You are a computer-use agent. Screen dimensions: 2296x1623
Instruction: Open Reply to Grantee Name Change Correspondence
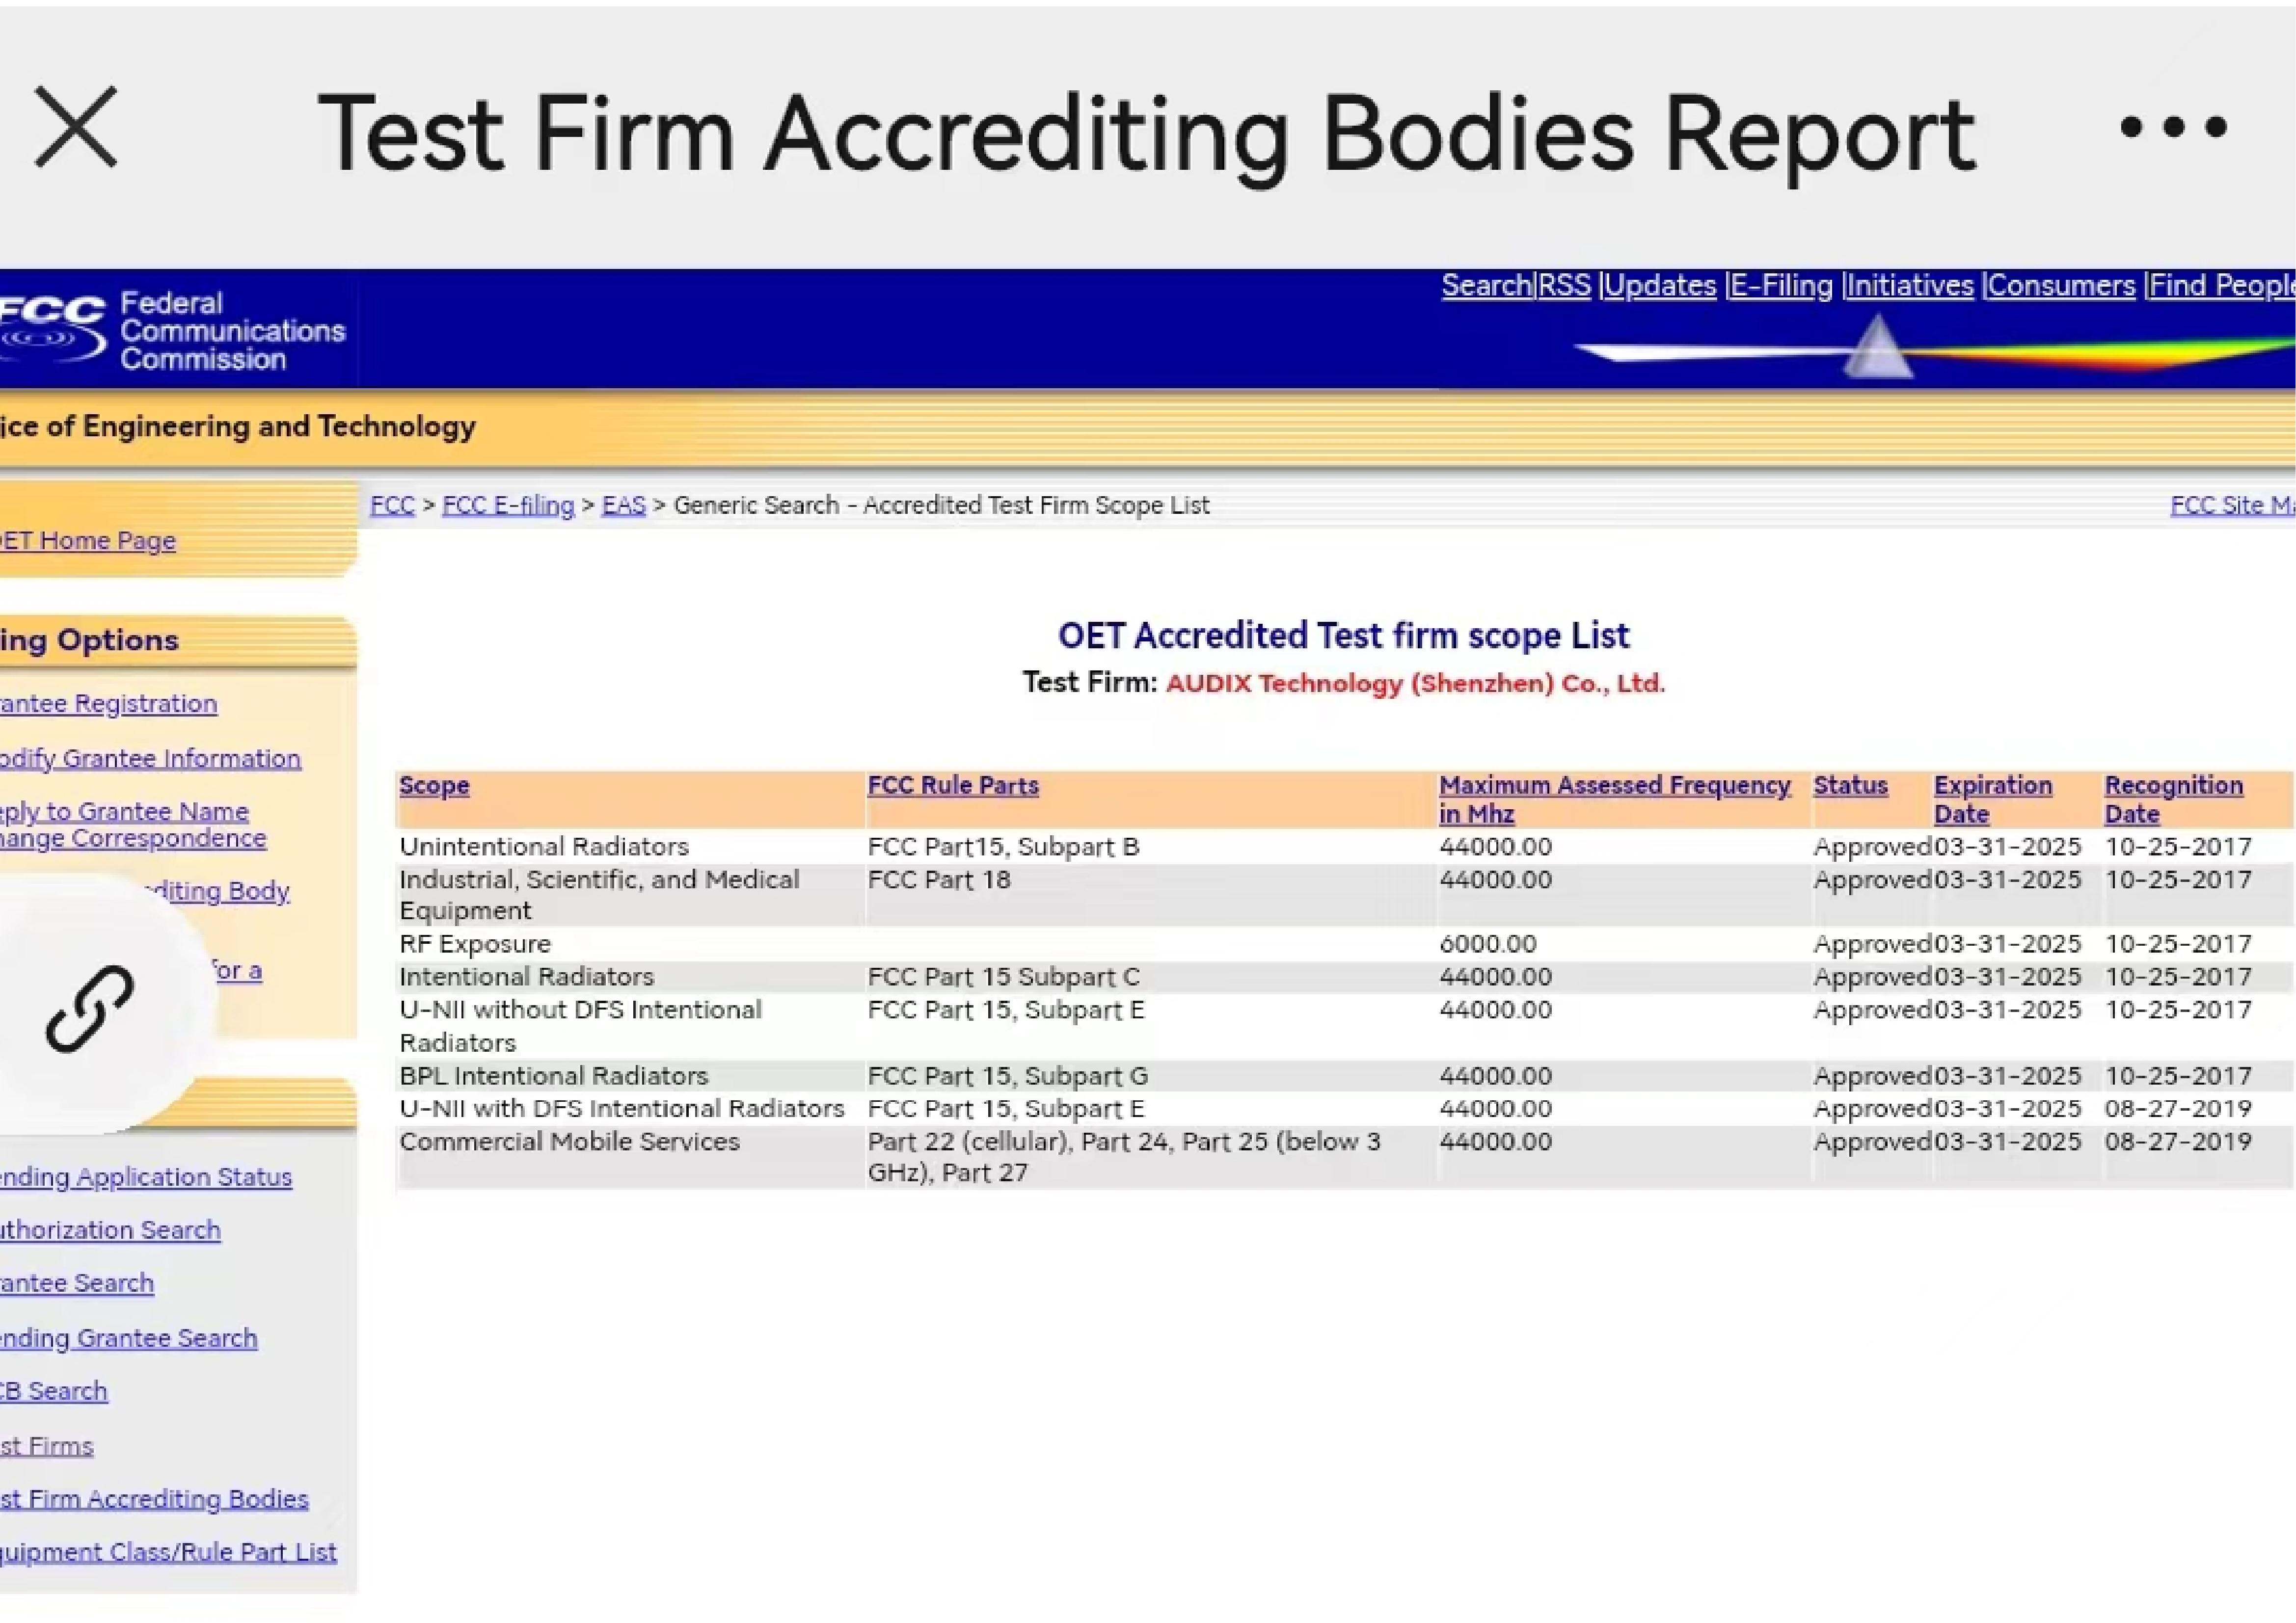point(133,824)
